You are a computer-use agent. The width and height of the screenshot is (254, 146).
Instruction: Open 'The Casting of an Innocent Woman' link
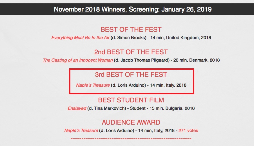tap(78, 60)
